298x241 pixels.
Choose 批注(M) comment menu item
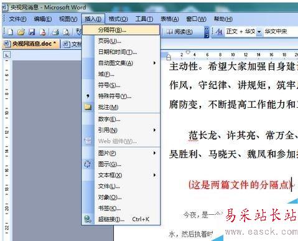pos(121,107)
